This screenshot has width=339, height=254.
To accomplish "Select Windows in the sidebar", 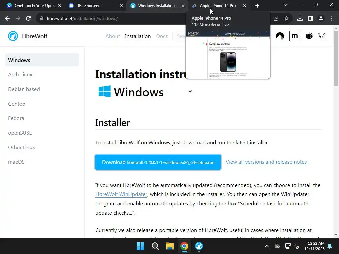I will 42,60.
